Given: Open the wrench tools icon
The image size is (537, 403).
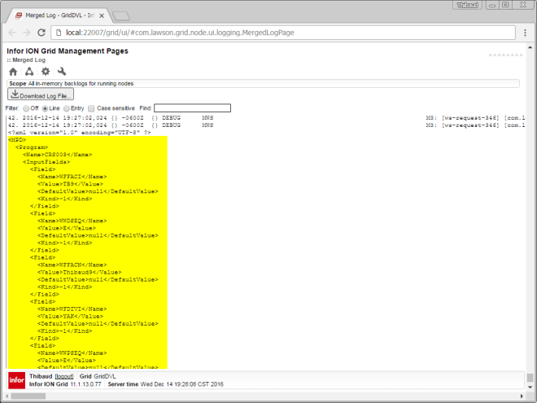Looking at the screenshot, I should (x=62, y=72).
